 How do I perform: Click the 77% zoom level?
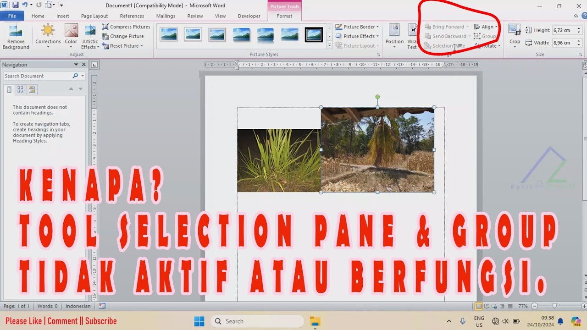(523, 306)
